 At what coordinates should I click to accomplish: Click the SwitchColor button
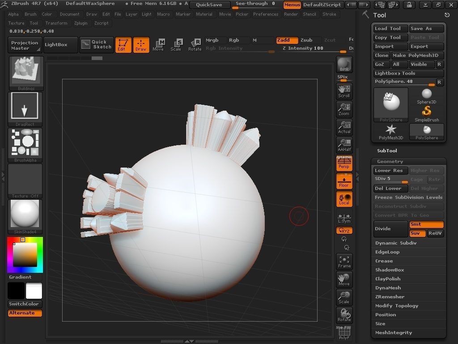pos(25,304)
